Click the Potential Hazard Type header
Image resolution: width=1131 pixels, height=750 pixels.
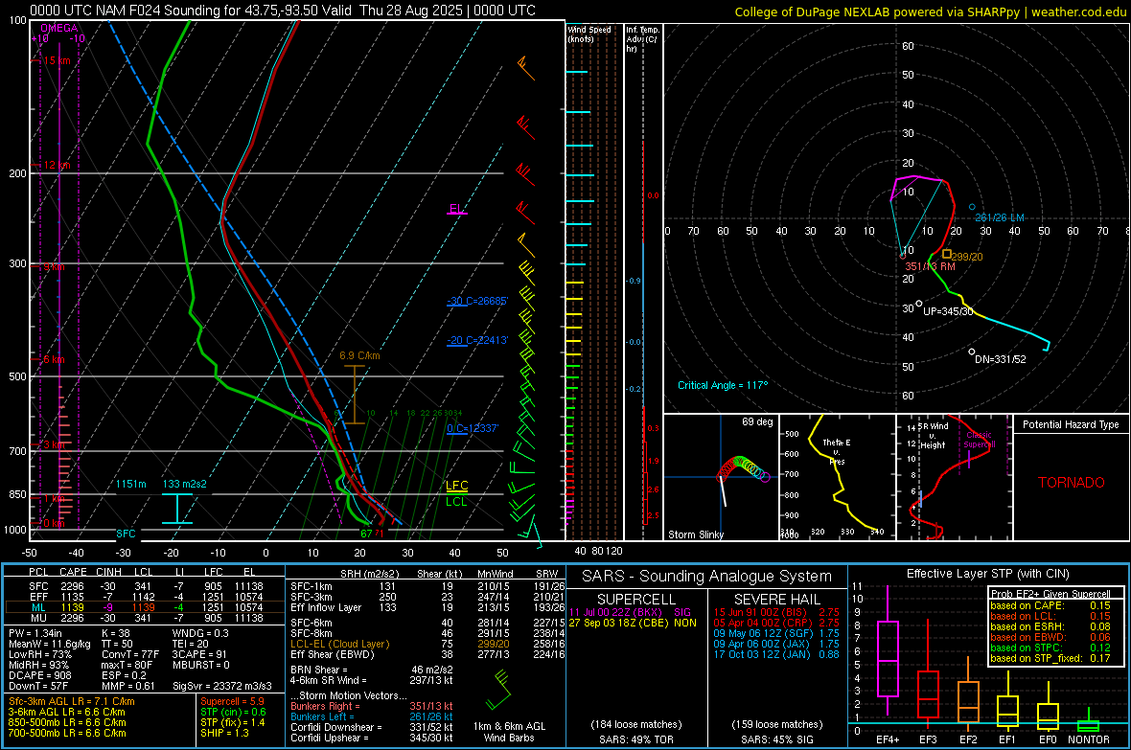[1071, 424]
